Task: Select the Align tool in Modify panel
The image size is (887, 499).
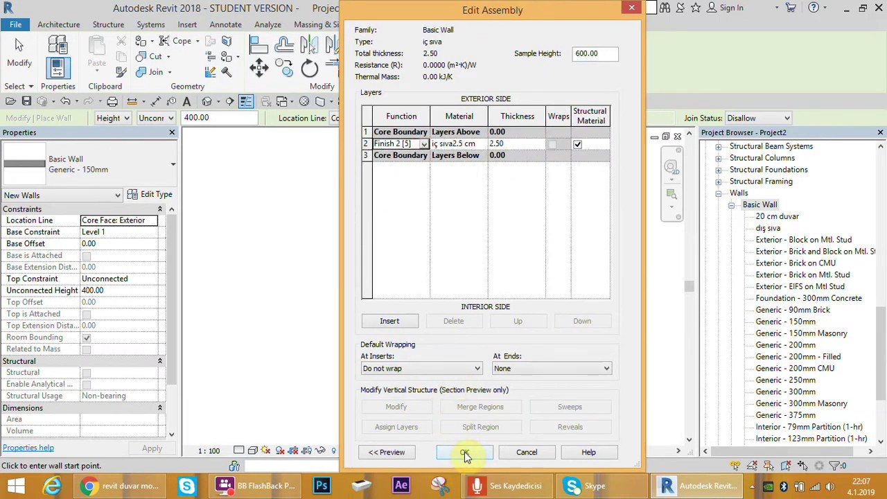Action: (x=258, y=46)
